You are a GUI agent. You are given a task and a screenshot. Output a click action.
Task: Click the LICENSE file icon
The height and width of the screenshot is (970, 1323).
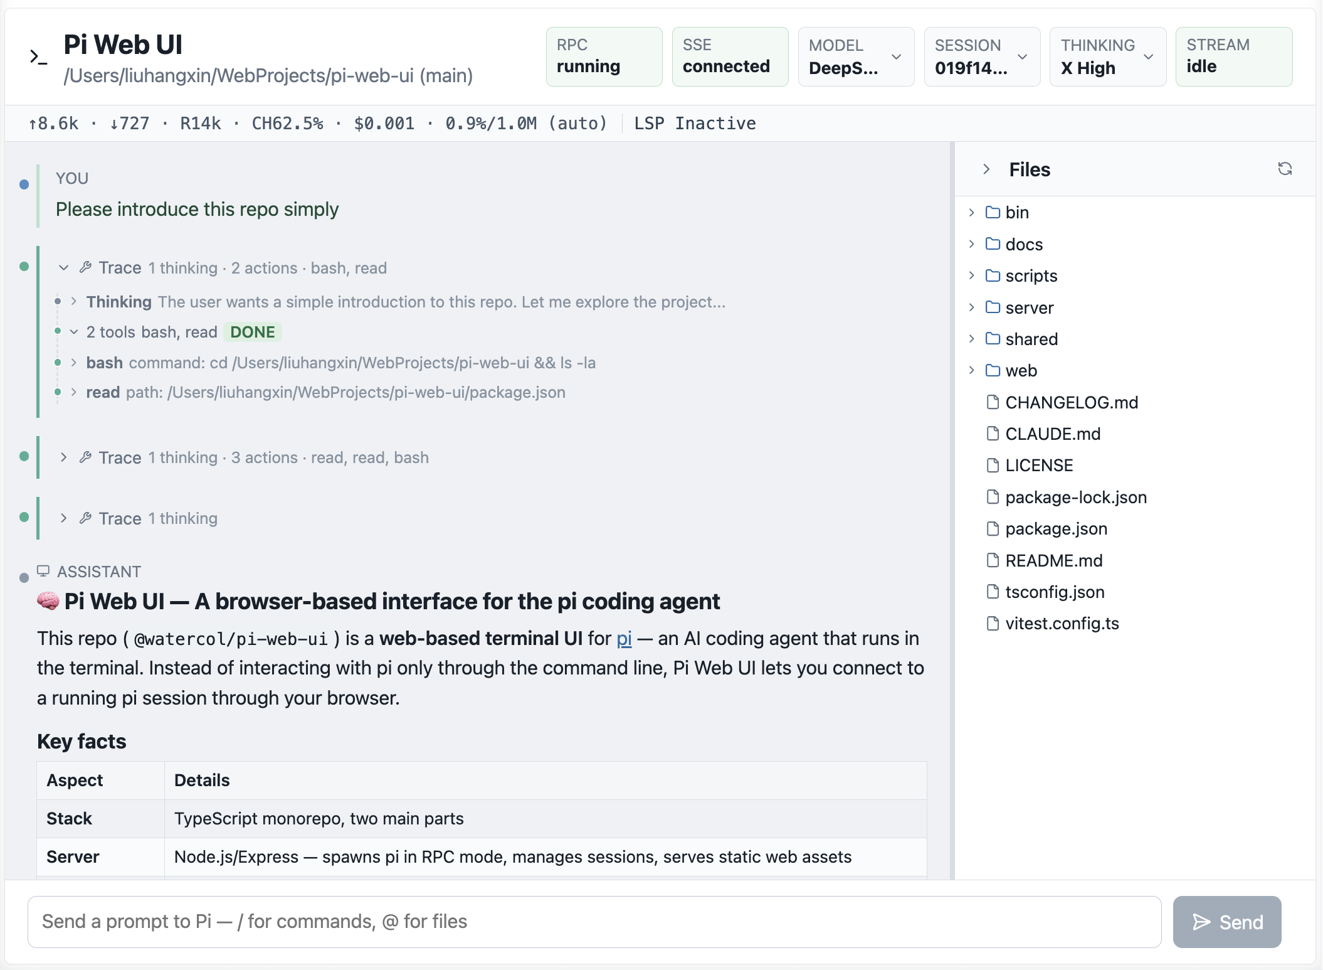point(993,465)
